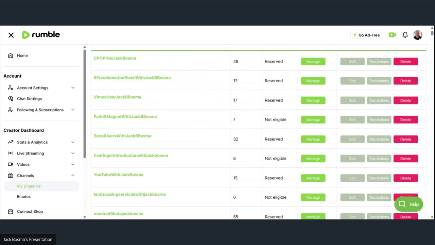Click the sidebar vertical scrollbar

[85, 104]
